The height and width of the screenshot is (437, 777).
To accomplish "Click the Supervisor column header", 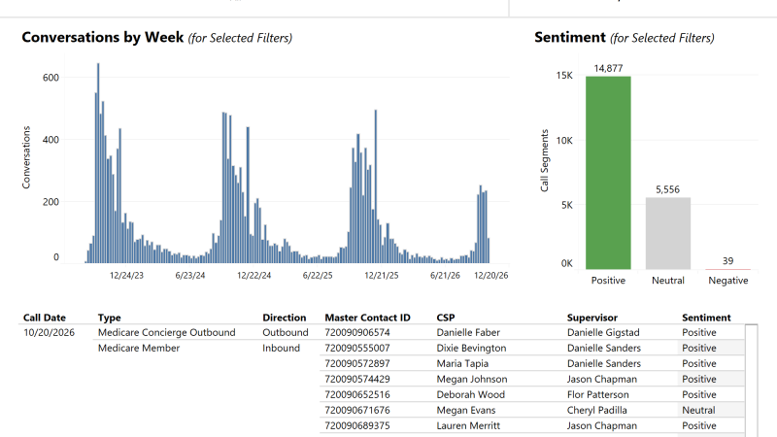I will (x=592, y=318).
